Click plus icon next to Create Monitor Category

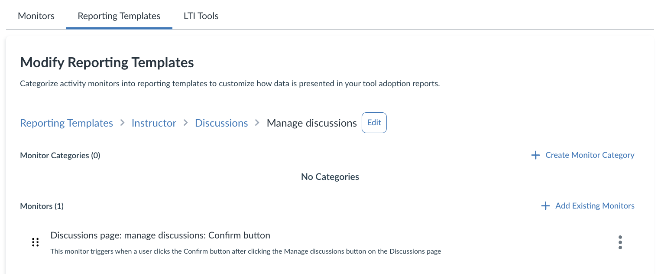tap(536, 155)
